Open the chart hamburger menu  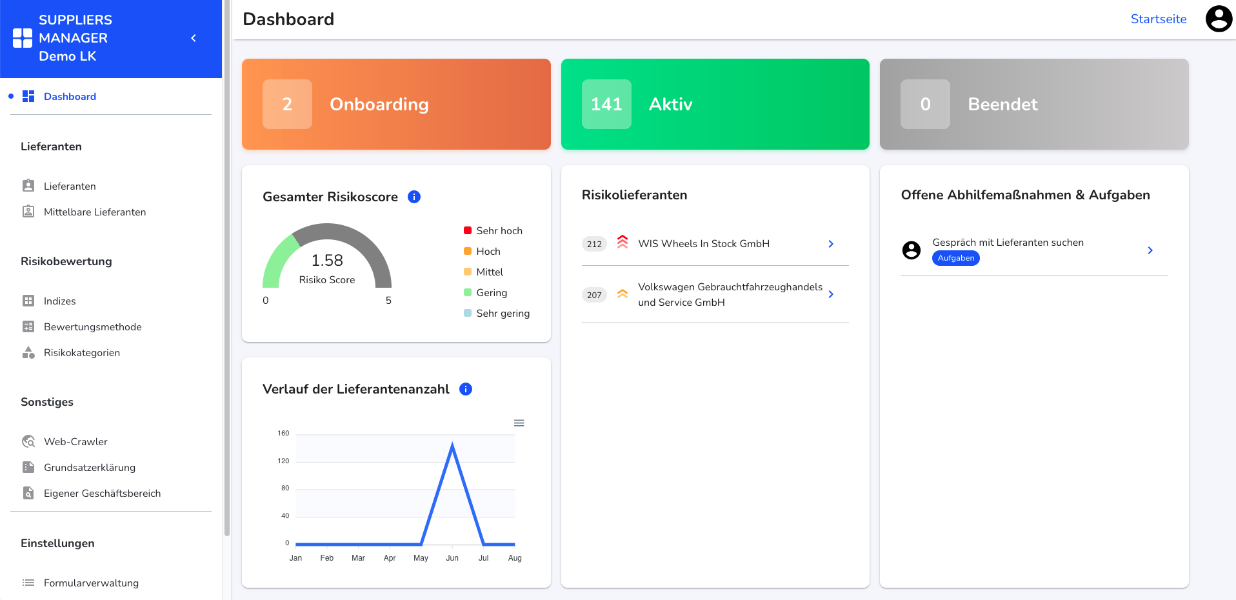point(519,423)
